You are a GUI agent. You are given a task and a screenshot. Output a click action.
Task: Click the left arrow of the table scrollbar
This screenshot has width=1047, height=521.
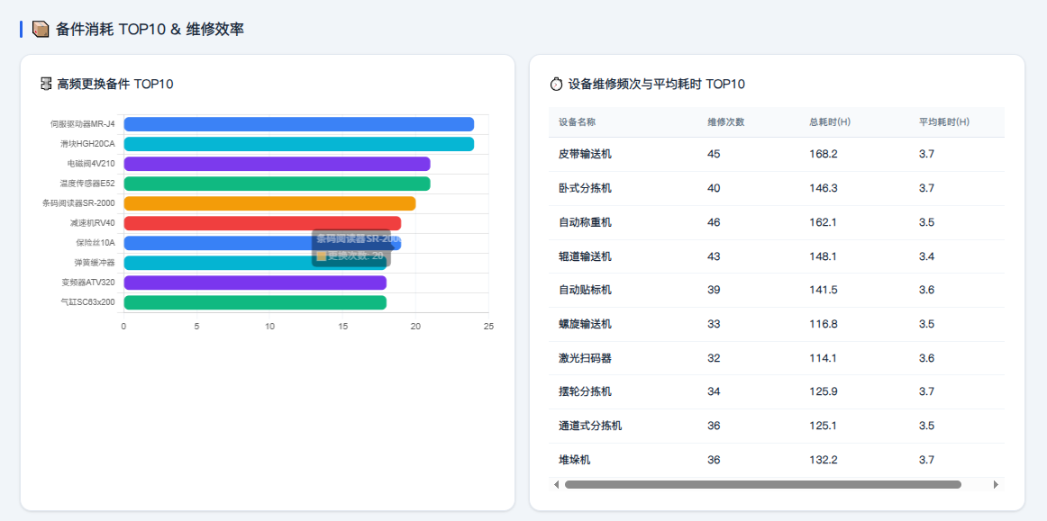click(x=556, y=484)
